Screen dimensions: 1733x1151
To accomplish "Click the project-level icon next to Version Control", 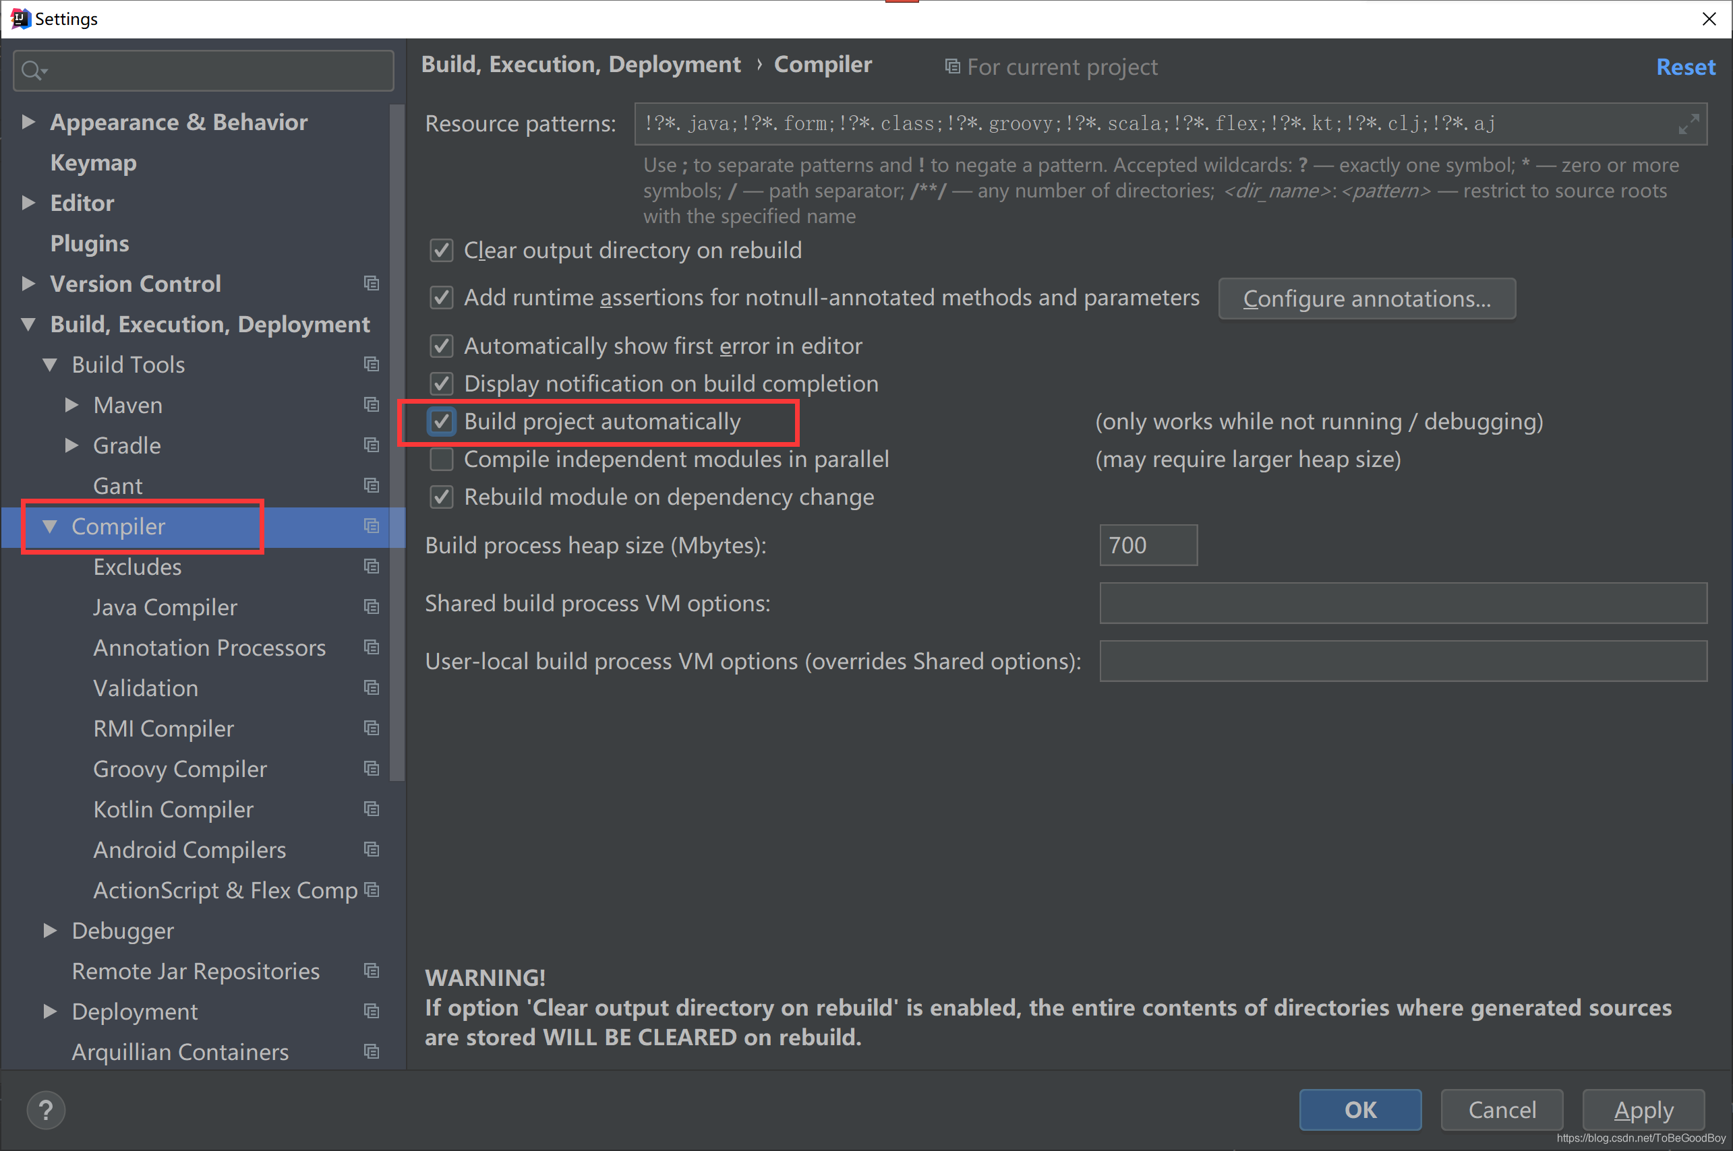I will tap(372, 283).
